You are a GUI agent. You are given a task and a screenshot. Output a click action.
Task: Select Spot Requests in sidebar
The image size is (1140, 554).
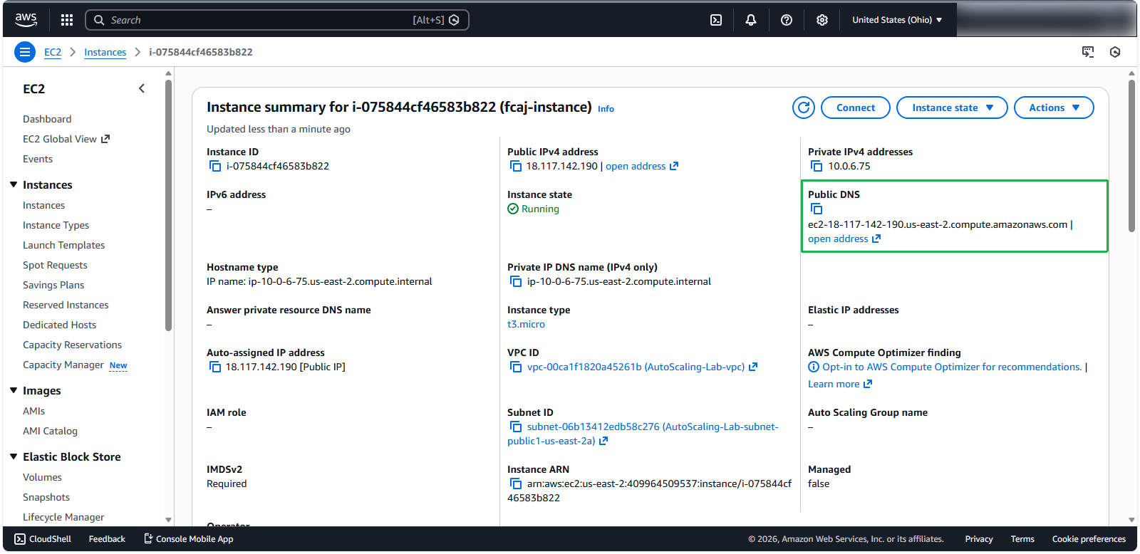55,265
